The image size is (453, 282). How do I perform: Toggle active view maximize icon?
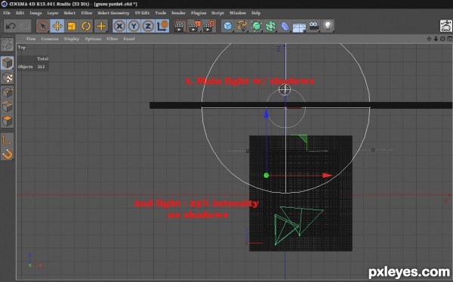point(449,39)
